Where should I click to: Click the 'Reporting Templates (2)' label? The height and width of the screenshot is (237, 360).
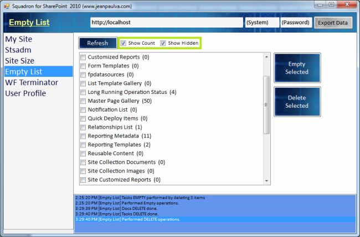(119, 145)
